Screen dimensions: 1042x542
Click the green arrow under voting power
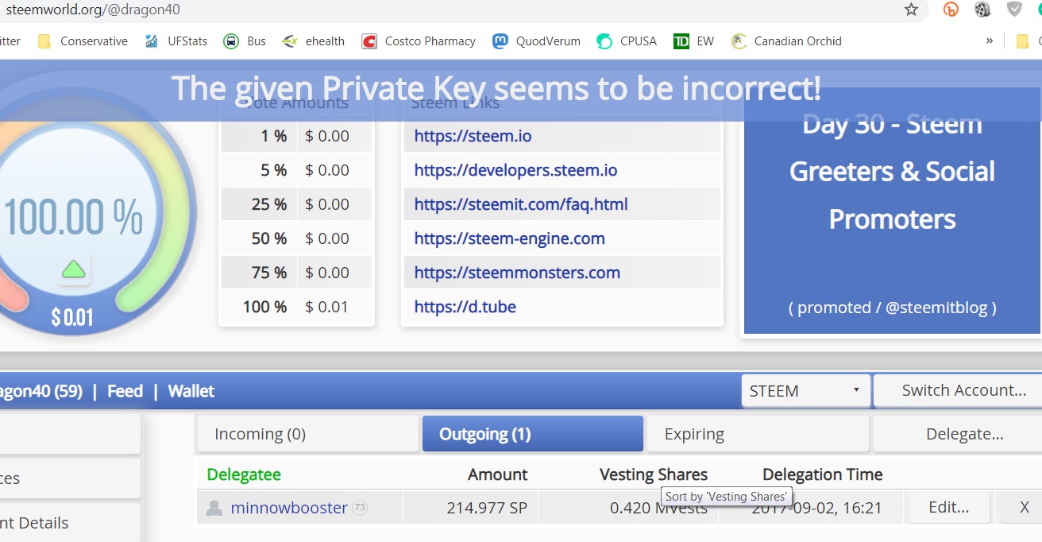pos(73,269)
